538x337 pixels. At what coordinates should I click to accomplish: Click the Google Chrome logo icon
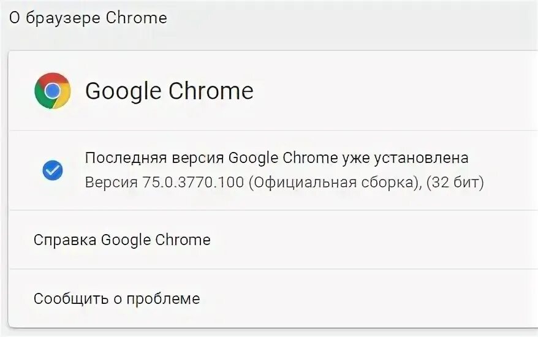click(53, 91)
